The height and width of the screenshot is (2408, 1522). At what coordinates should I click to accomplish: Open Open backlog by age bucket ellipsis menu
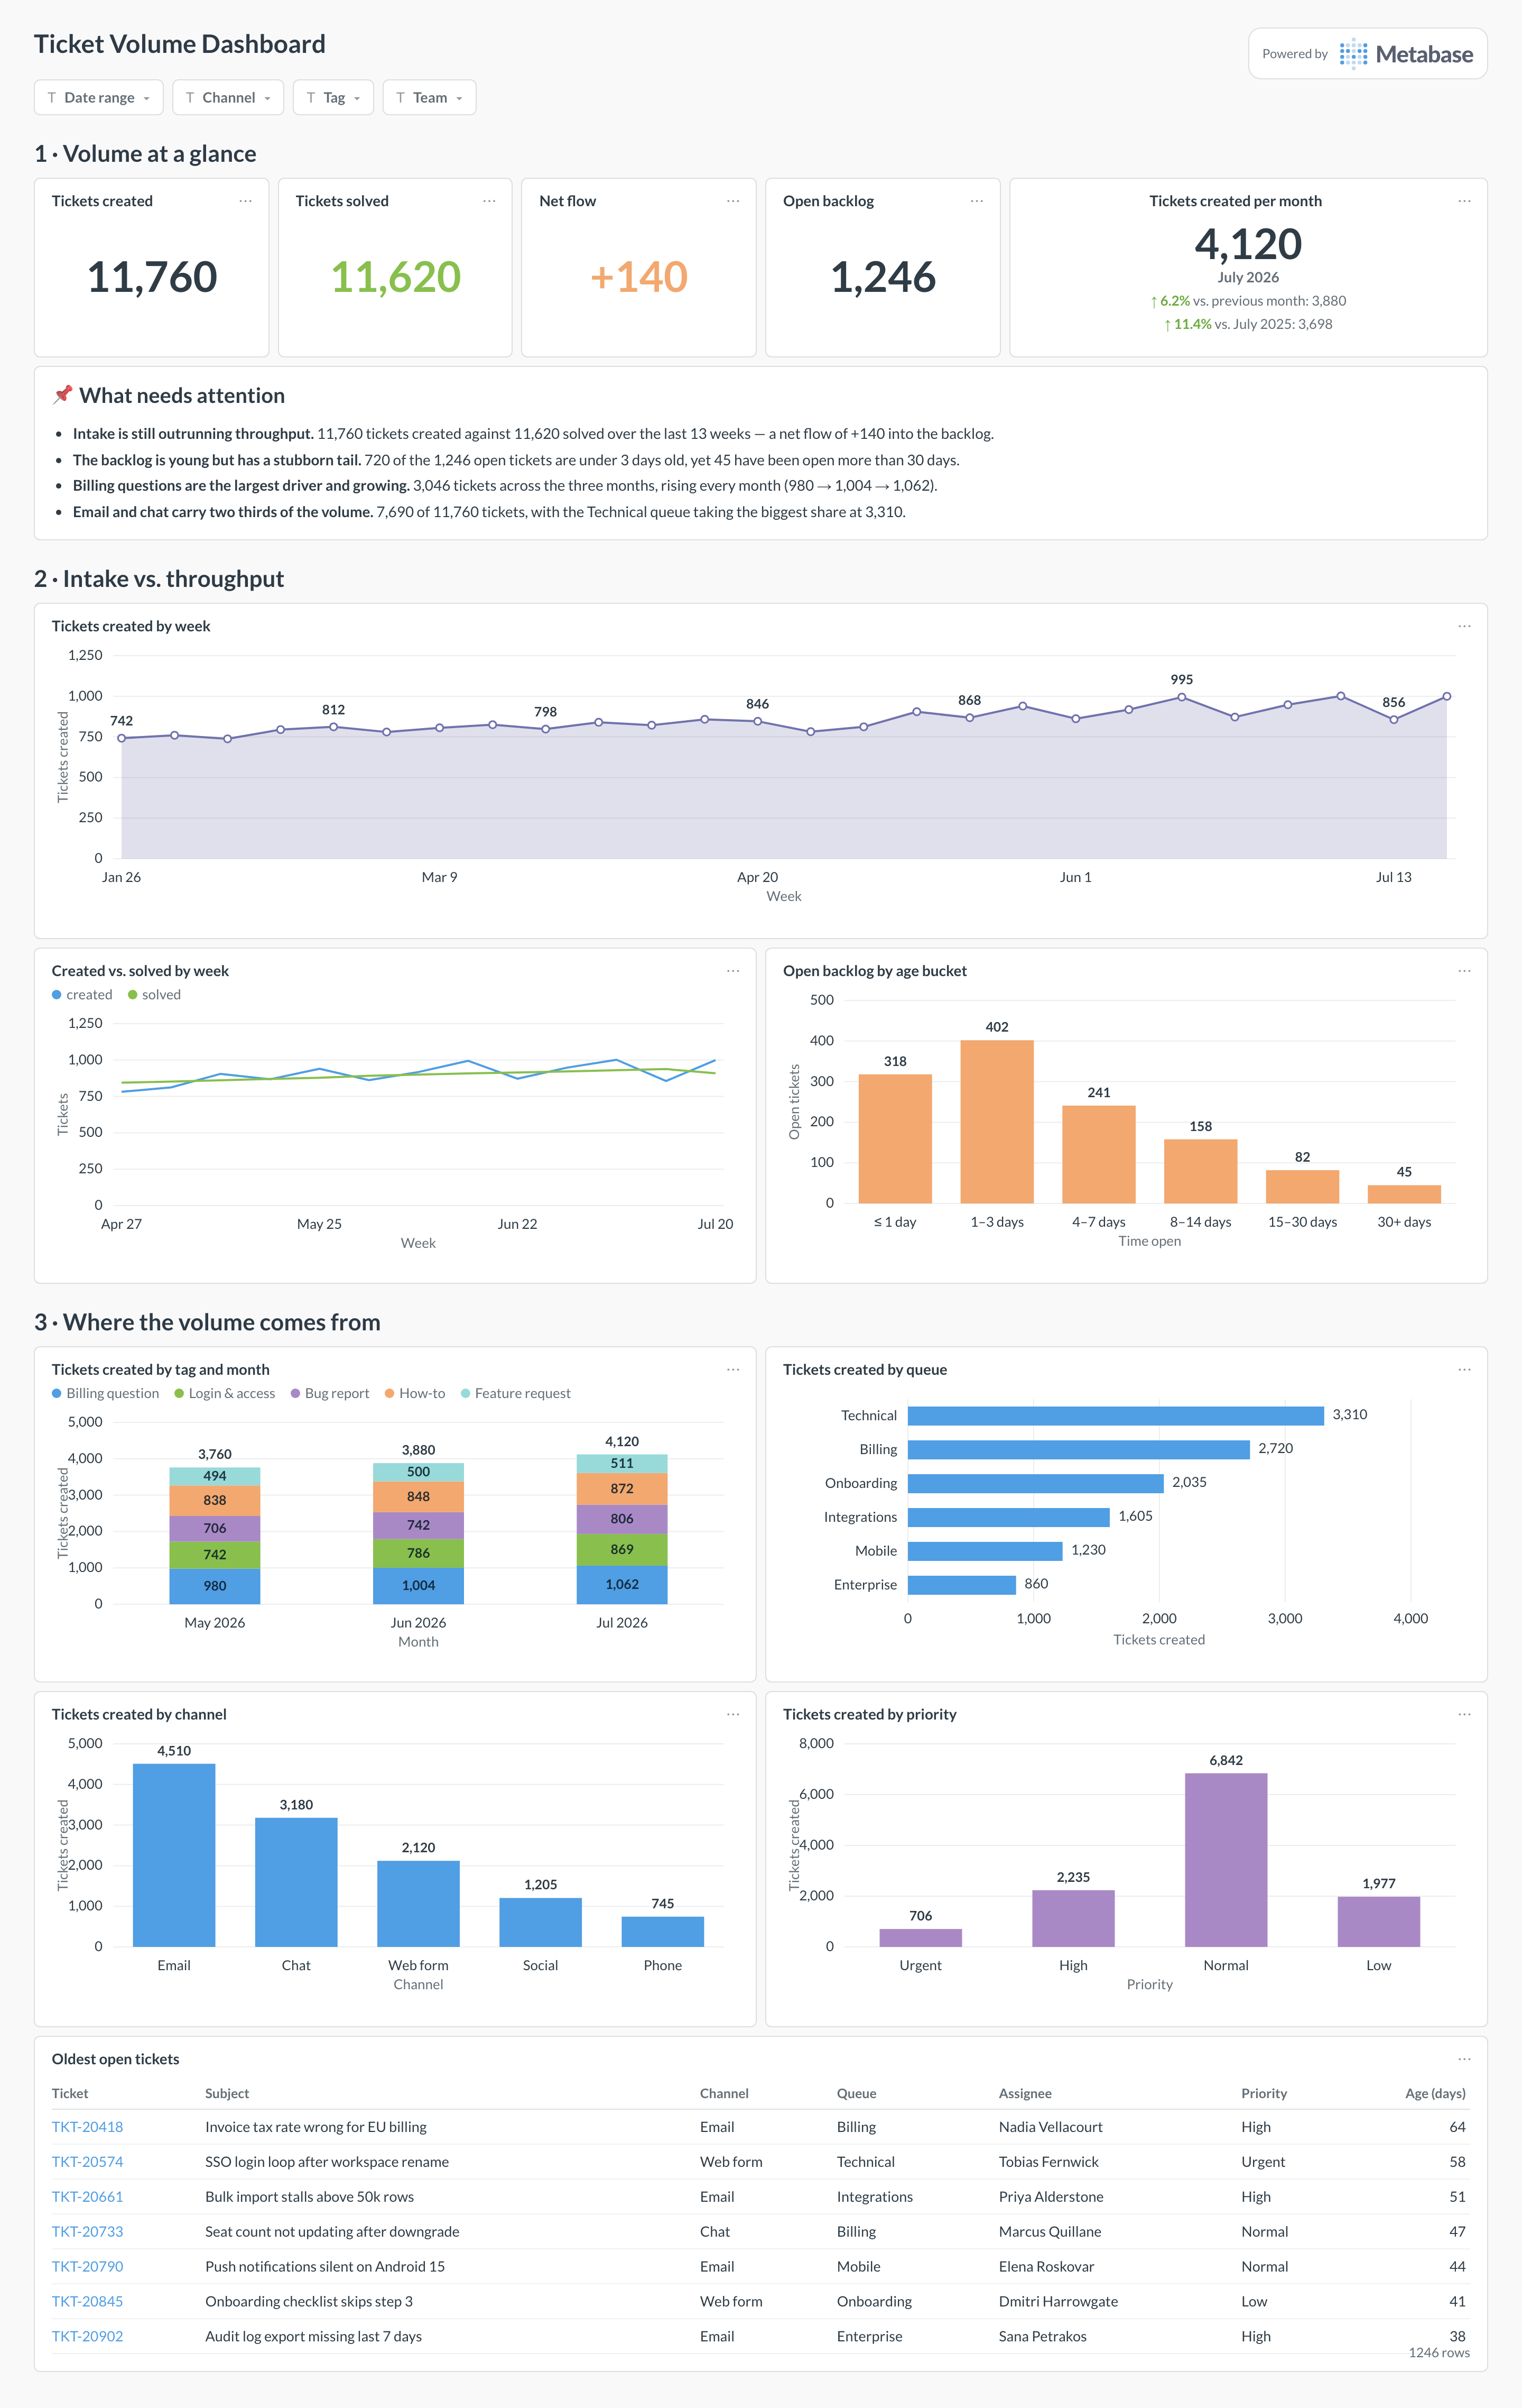pyautogui.click(x=1464, y=971)
